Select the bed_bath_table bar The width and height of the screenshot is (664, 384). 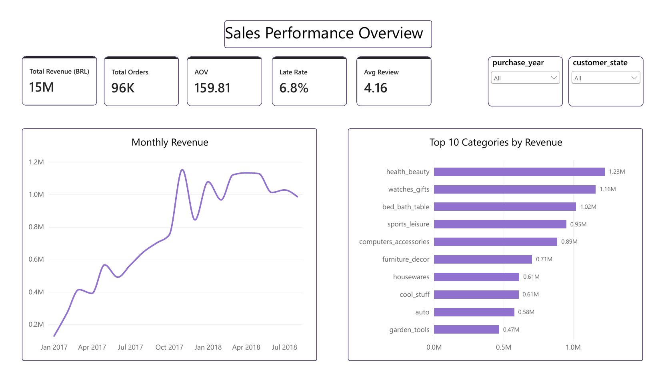point(505,207)
